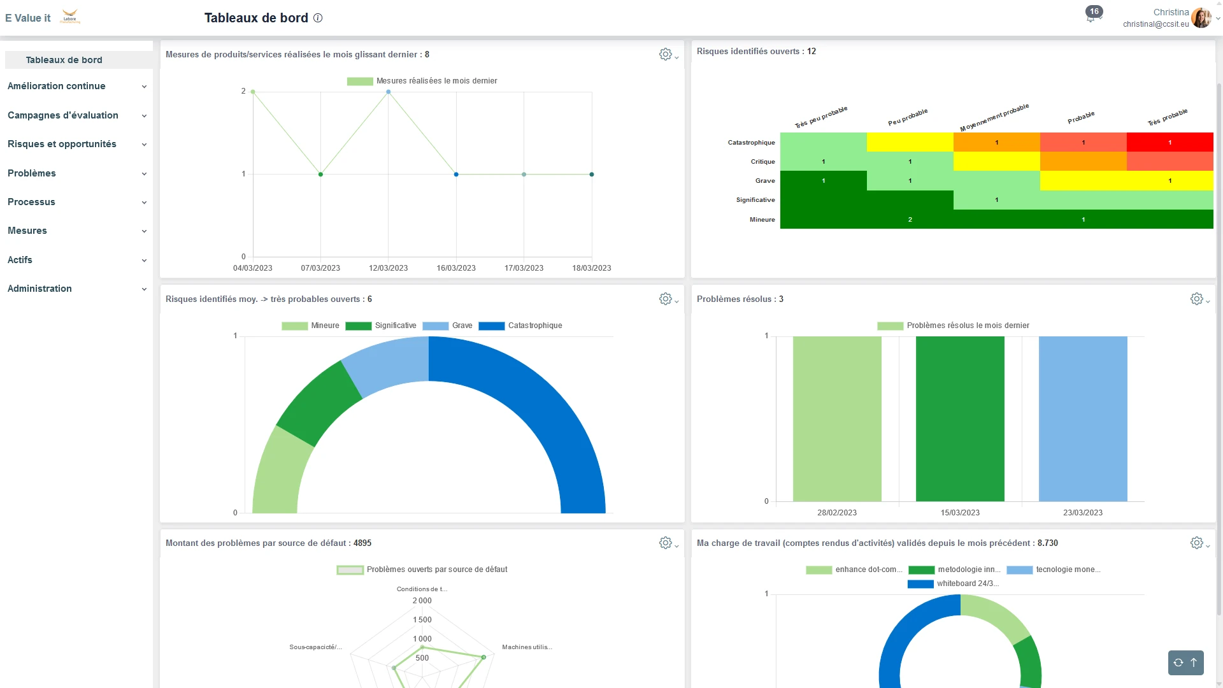Toggle Mesures réalisées le mois dernier legend
The height and width of the screenshot is (688, 1223).
click(422, 81)
